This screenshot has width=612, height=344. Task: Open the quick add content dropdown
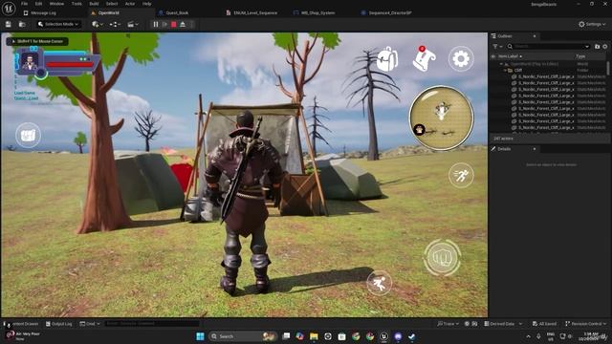(98, 24)
